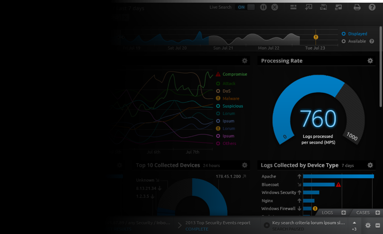Open help from the top-right question mark
This screenshot has width=383, height=234.
click(x=372, y=7)
